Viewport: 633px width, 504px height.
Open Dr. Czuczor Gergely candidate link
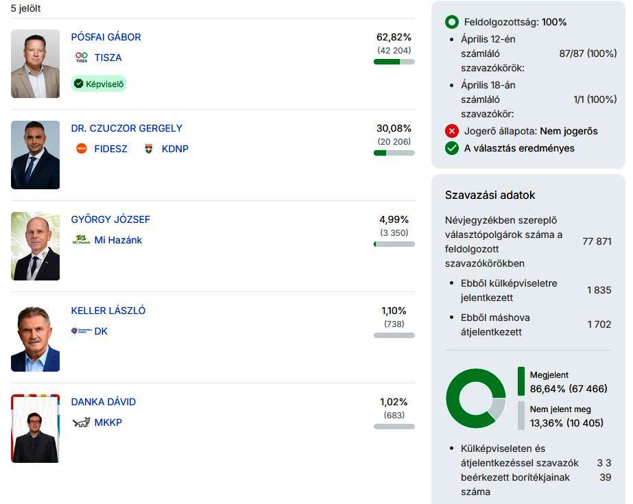pos(126,128)
